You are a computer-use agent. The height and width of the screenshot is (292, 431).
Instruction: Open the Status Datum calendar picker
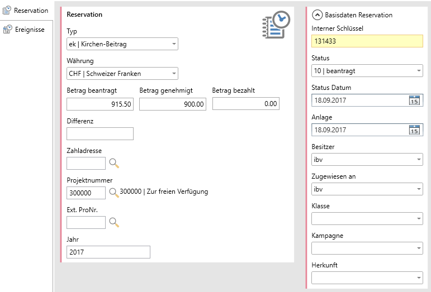414,100
